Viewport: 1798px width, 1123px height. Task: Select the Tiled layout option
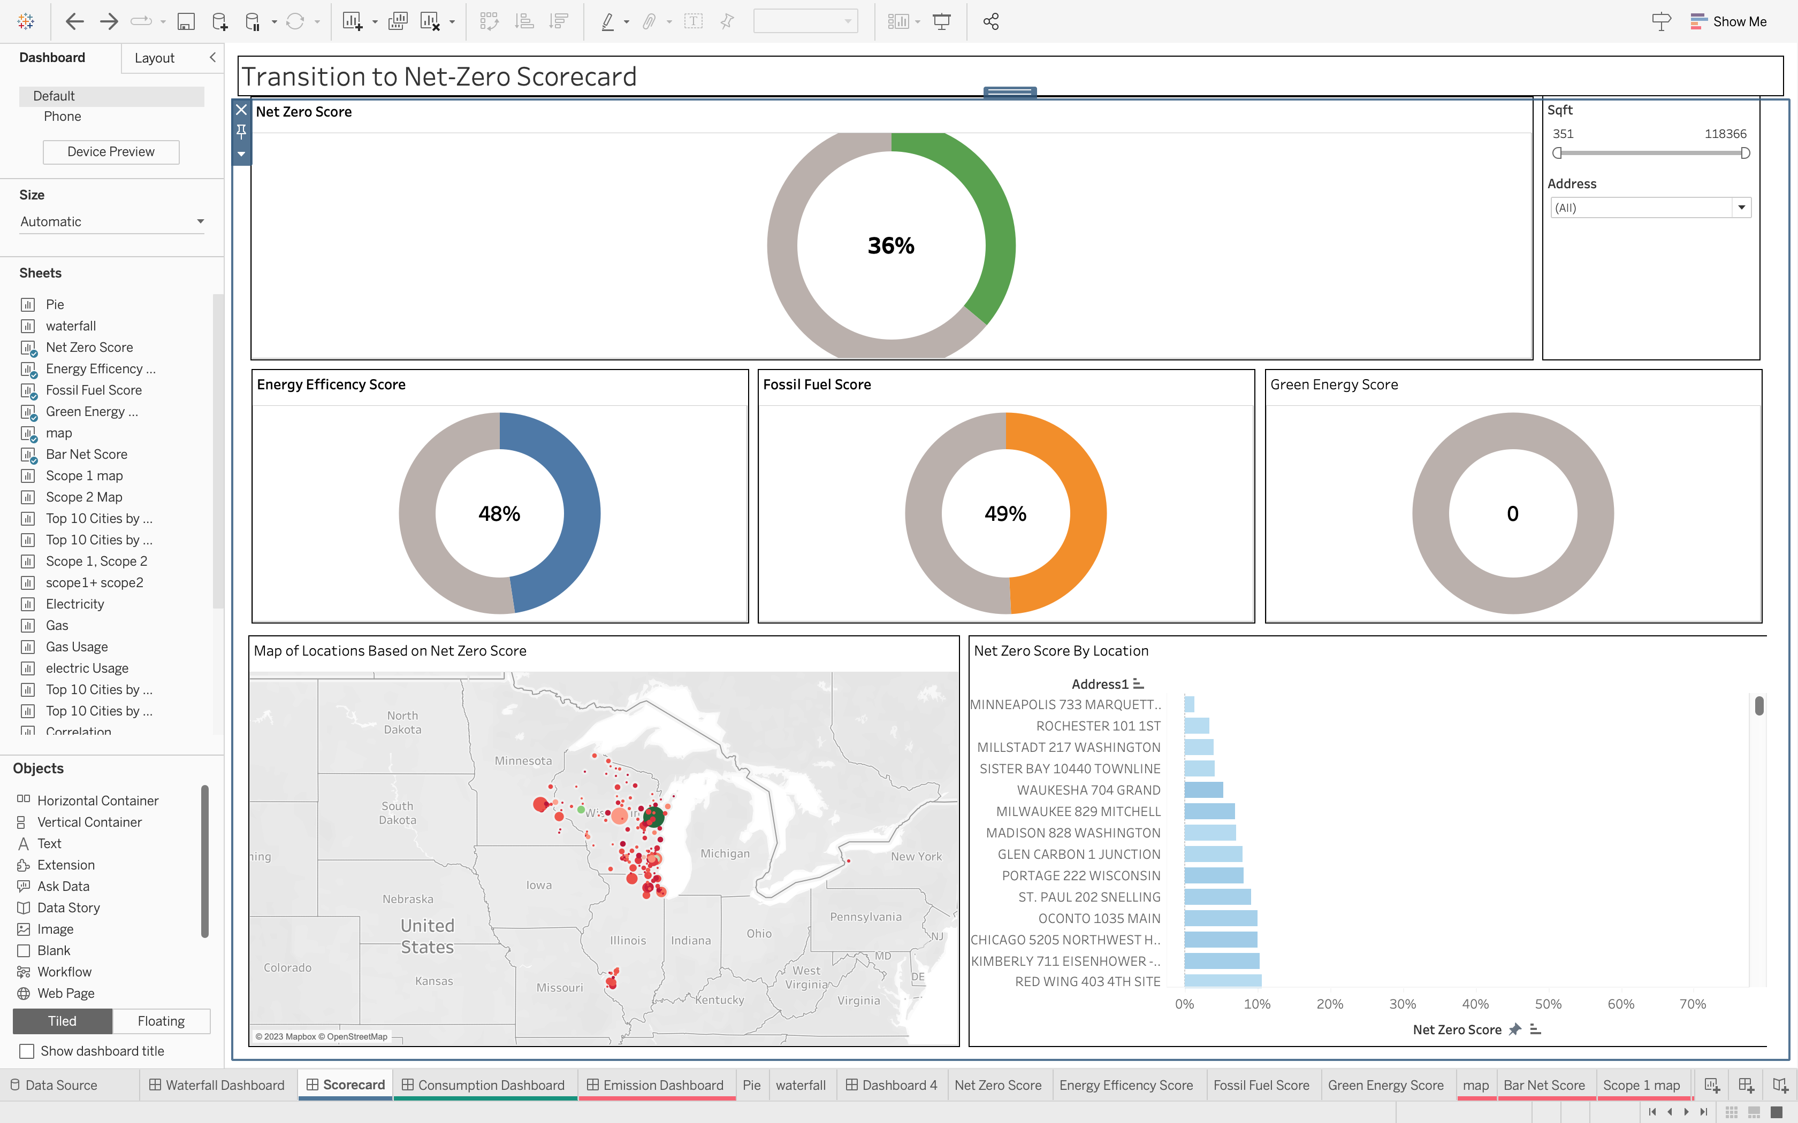[x=63, y=1020]
